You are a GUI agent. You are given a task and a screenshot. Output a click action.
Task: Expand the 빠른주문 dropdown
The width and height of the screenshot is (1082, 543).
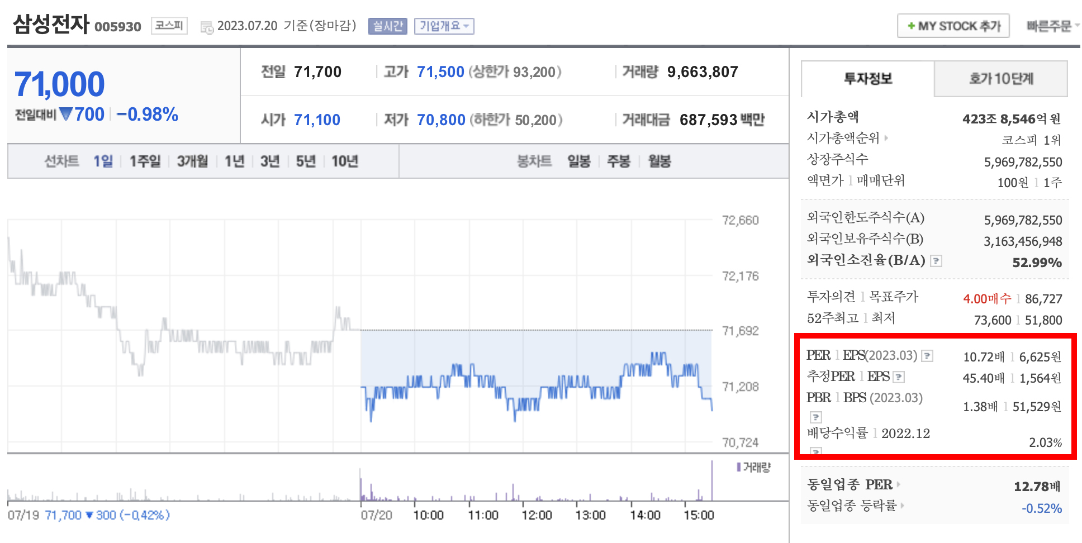coord(1053,26)
